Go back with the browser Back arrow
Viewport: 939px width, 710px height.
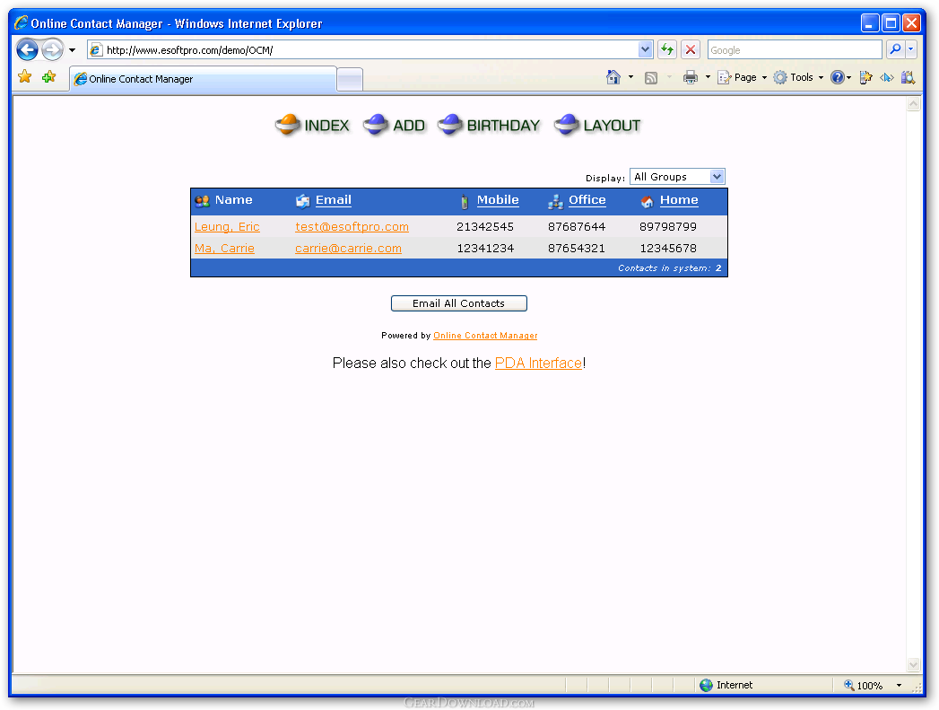[x=28, y=49]
